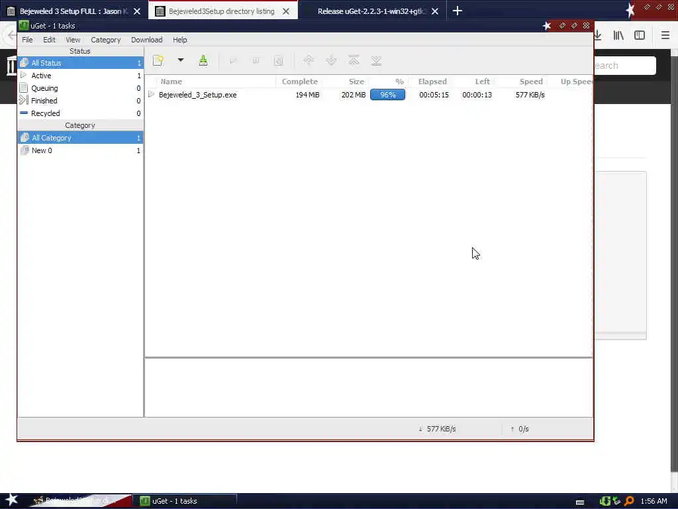Click the orange magnifier tray icon
Image resolution: width=678 pixels, height=509 pixels.
(629, 501)
